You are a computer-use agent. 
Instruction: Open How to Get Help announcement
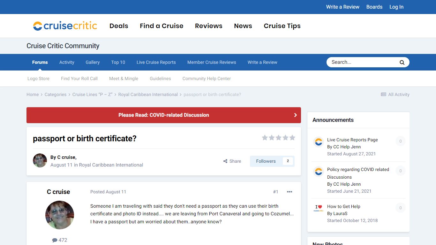click(344, 206)
